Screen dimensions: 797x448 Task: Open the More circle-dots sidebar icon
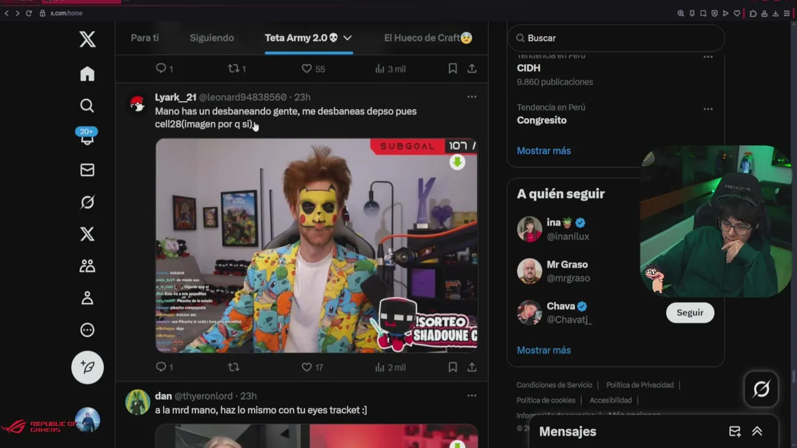(87, 330)
